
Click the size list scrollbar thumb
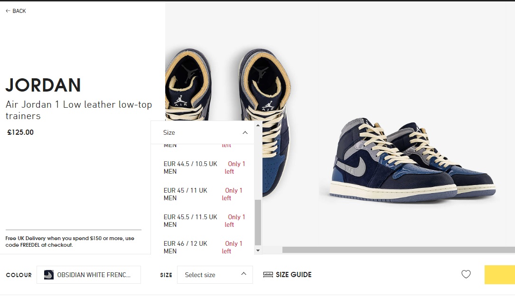pos(258,222)
